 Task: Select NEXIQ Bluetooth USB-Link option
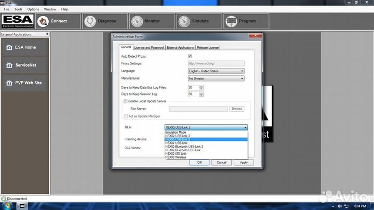(206, 150)
